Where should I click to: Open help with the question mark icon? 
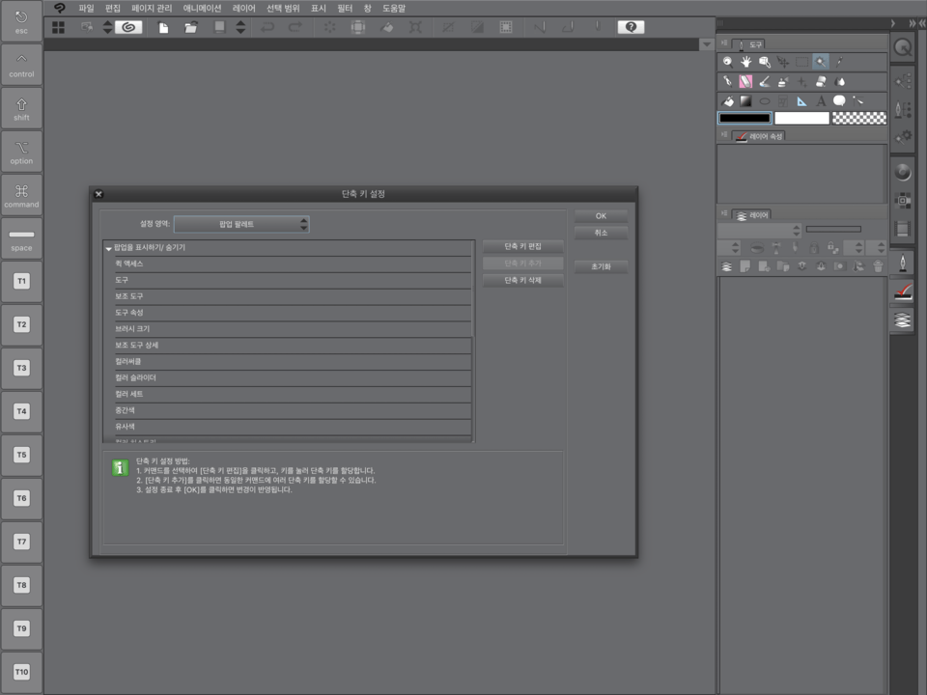click(630, 27)
